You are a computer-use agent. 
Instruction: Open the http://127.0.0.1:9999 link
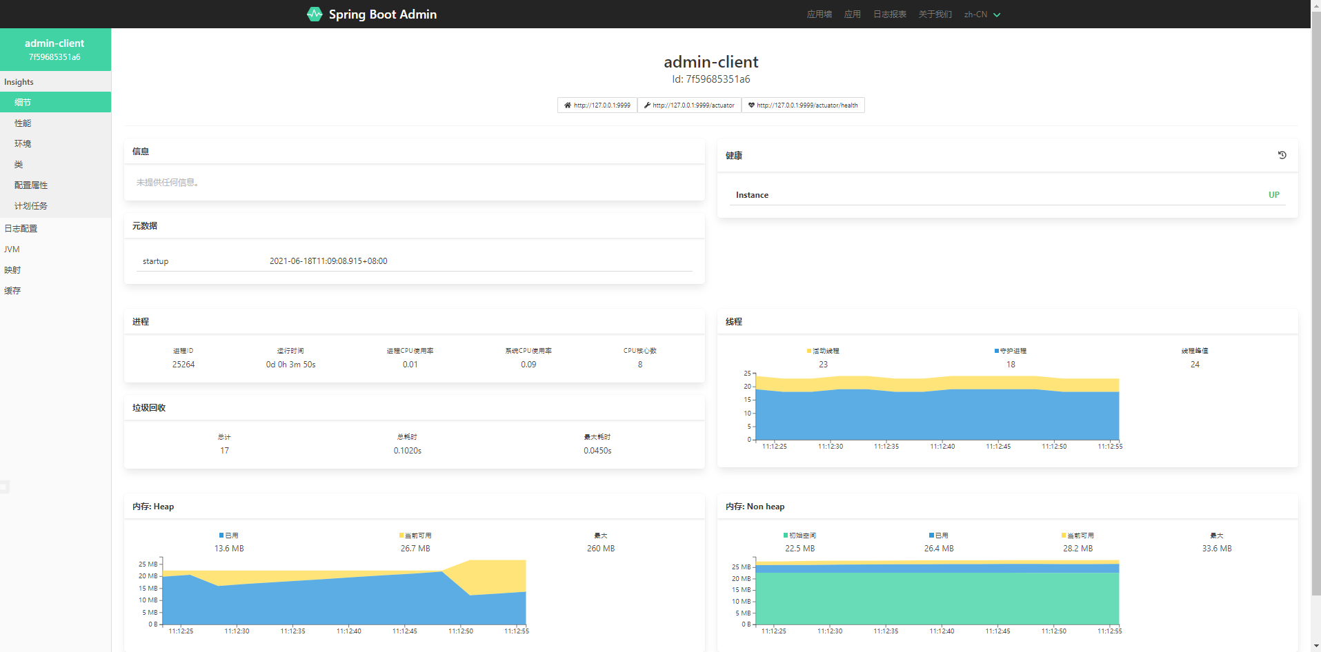tap(597, 105)
